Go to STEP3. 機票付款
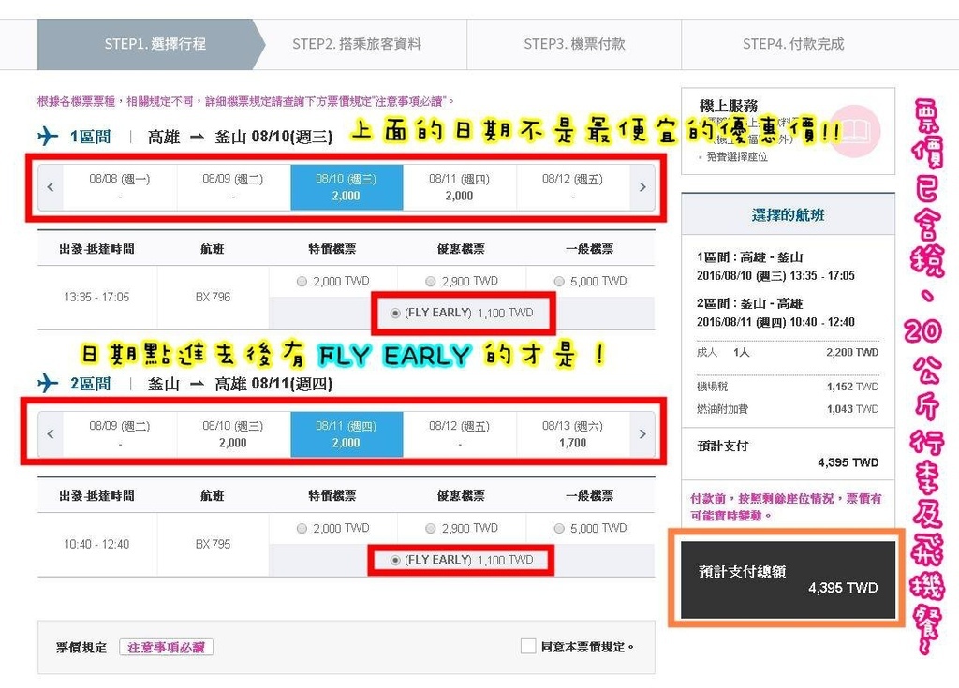The image size is (959, 688). pos(574,44)
